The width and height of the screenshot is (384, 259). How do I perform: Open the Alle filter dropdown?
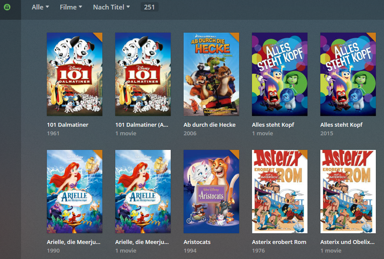coord(40,7)
